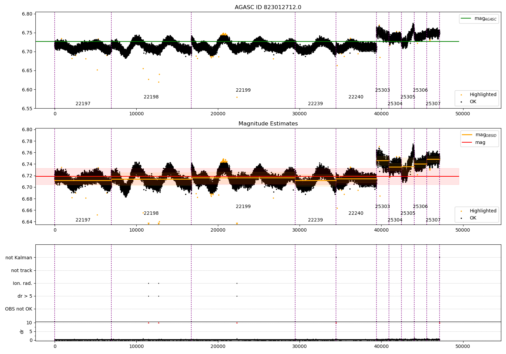Viewport: 506px width, 354px height.
Task: Click obsid label 22240 in the Magnitude Estimates plot
Action: [x=356, y=213]
